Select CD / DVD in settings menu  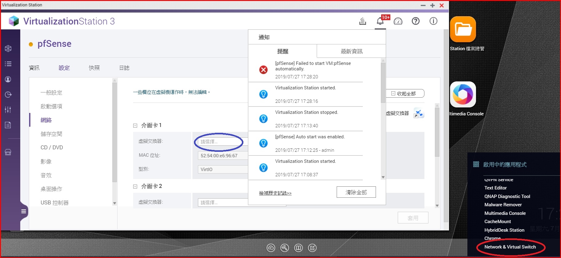tap(52, 148)
